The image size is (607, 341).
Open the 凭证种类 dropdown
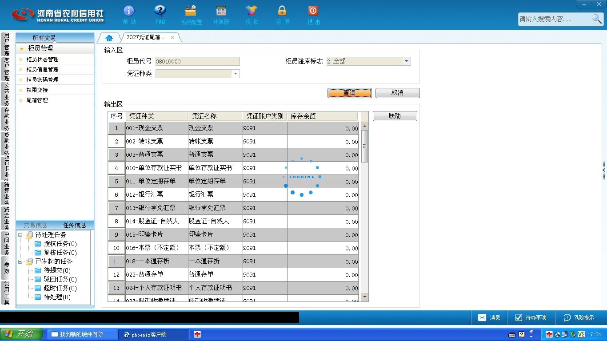(236, 74)
